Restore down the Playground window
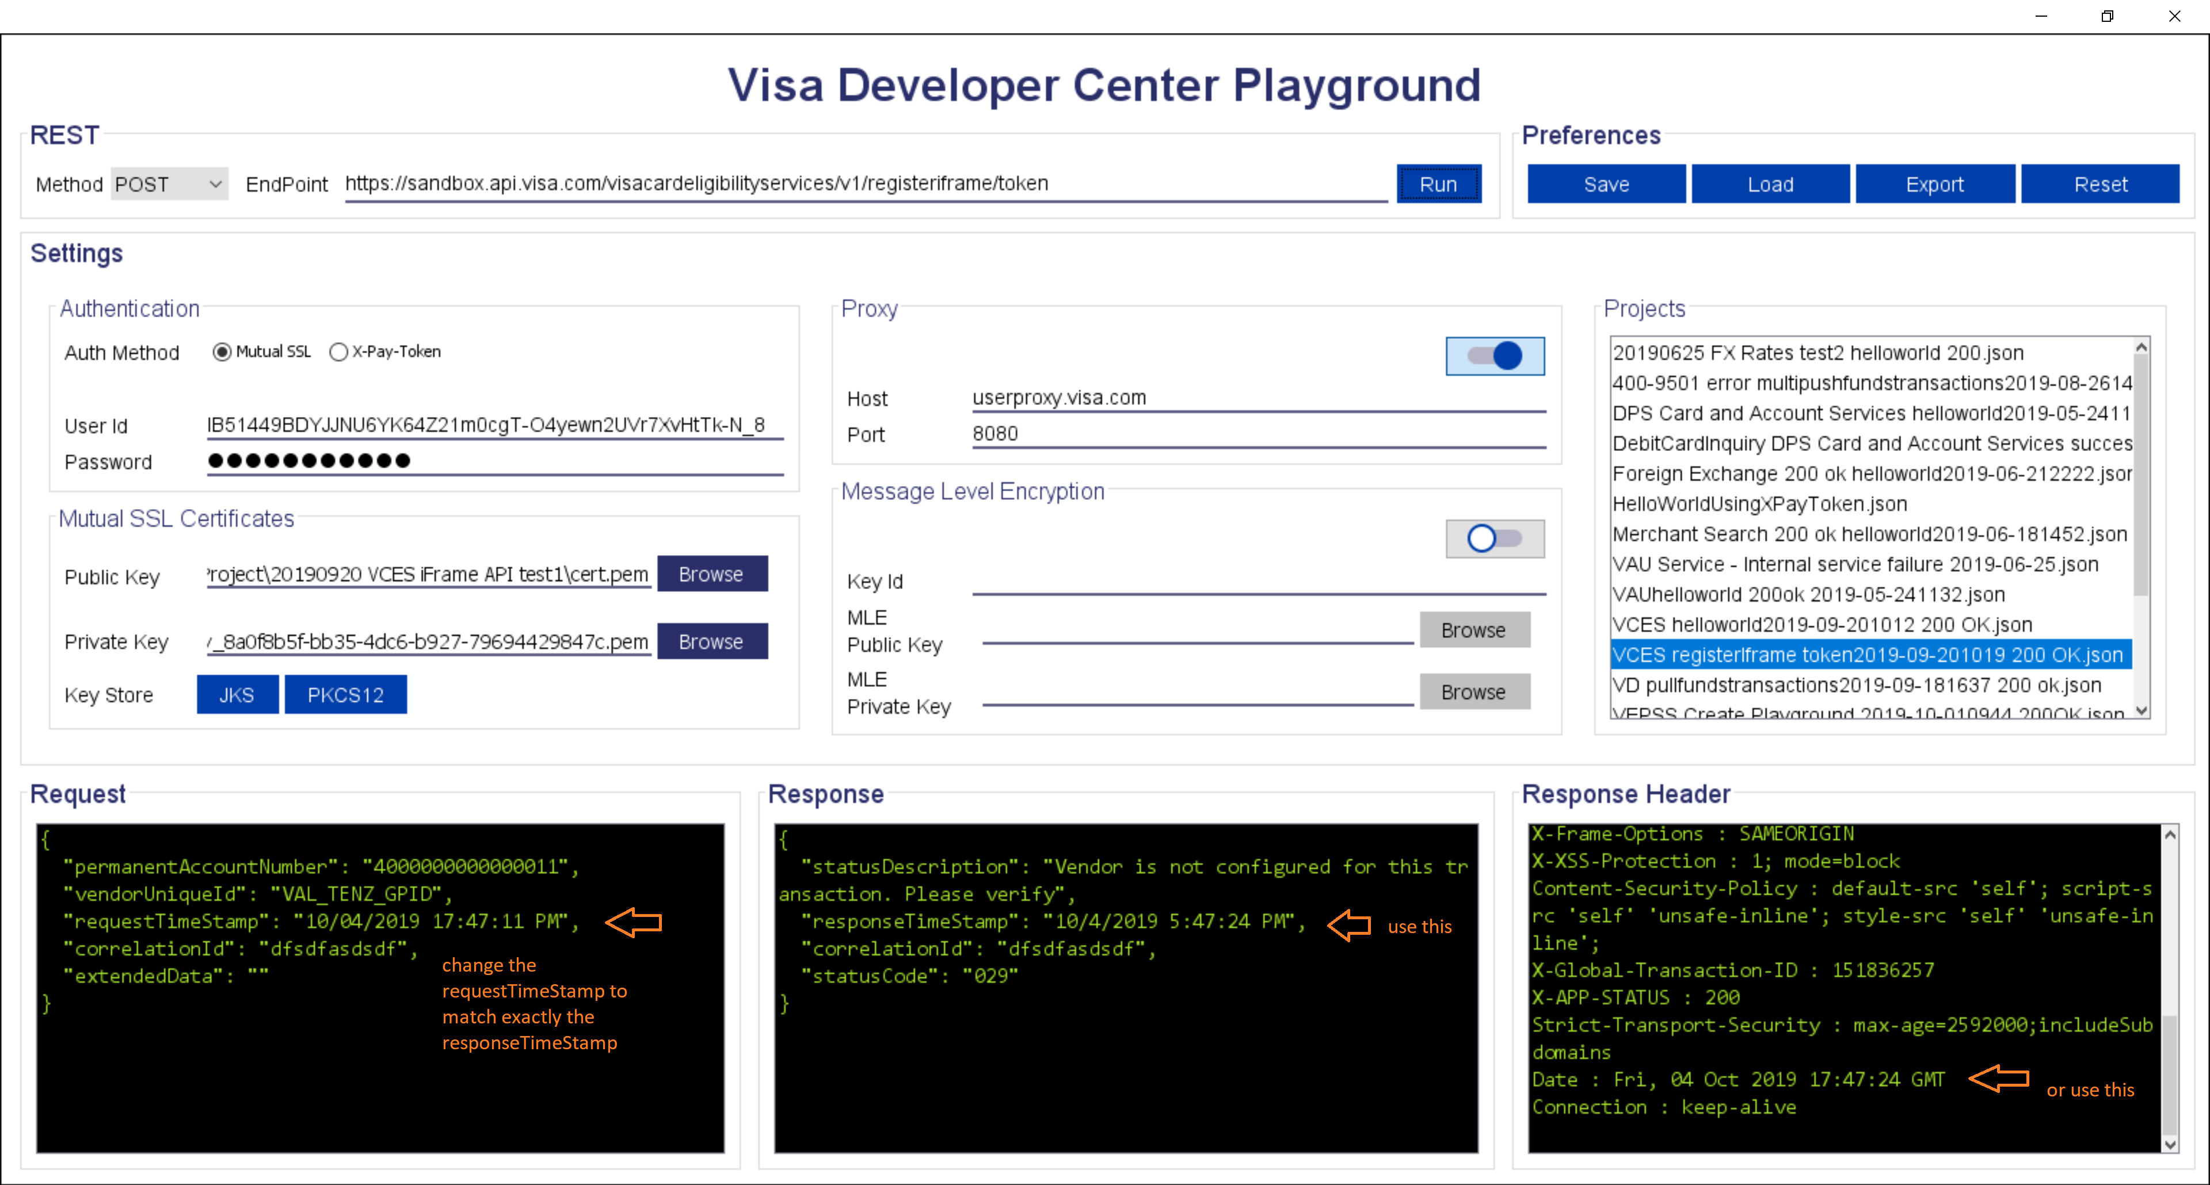The image size is (2210, 1185). [x=2107, y=16]
